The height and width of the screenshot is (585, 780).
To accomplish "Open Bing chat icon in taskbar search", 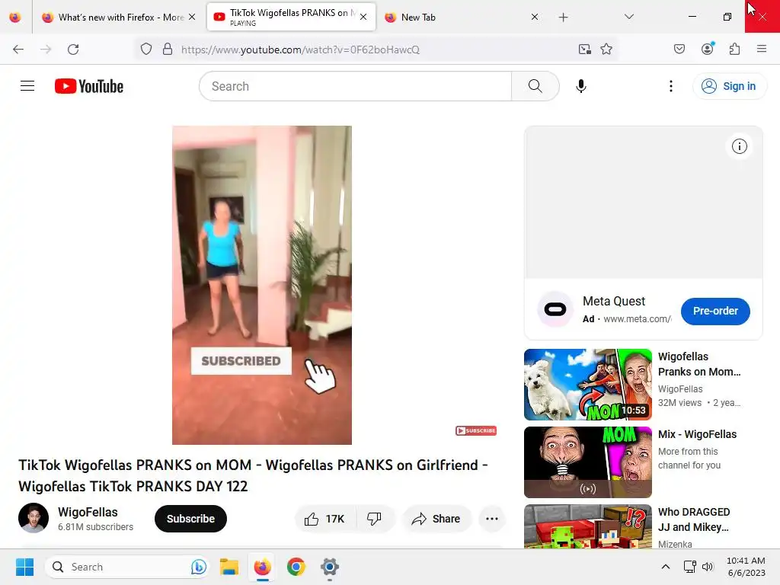I will [199, 567].
